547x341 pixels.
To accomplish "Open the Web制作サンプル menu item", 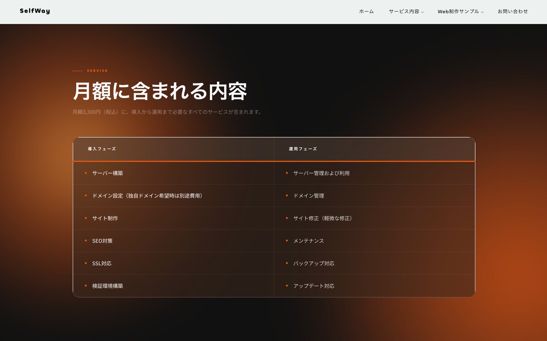I will pyautogui.click(x=458, y=12).
